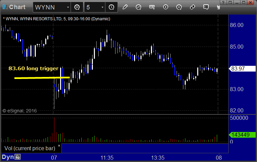
Task: Click the GET data toolbar icon
Action: [x=152, y=7]
